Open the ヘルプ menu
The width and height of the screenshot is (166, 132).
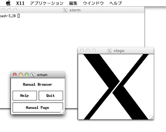(x=116, y=3)
